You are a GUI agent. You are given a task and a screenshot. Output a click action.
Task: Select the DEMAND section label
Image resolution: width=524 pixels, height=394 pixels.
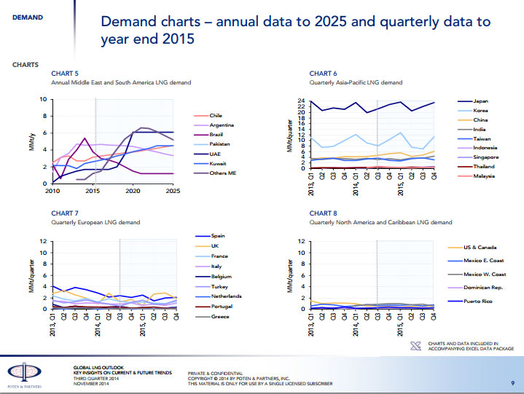point(28,17)
